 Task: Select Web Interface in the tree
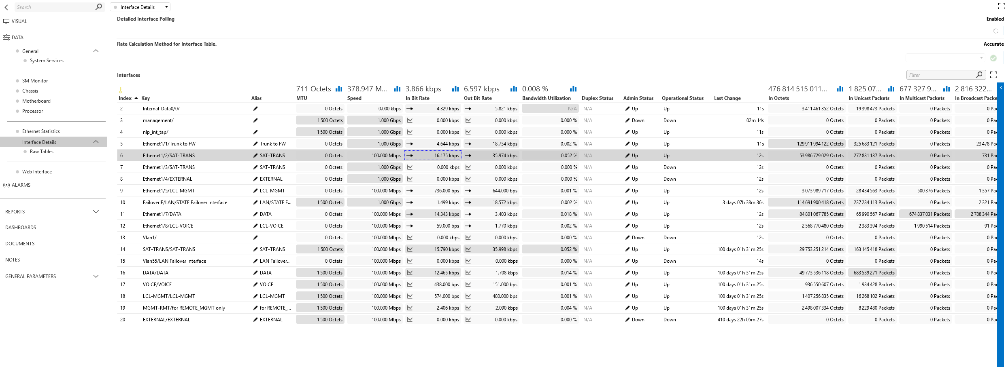tap(37, 172)
